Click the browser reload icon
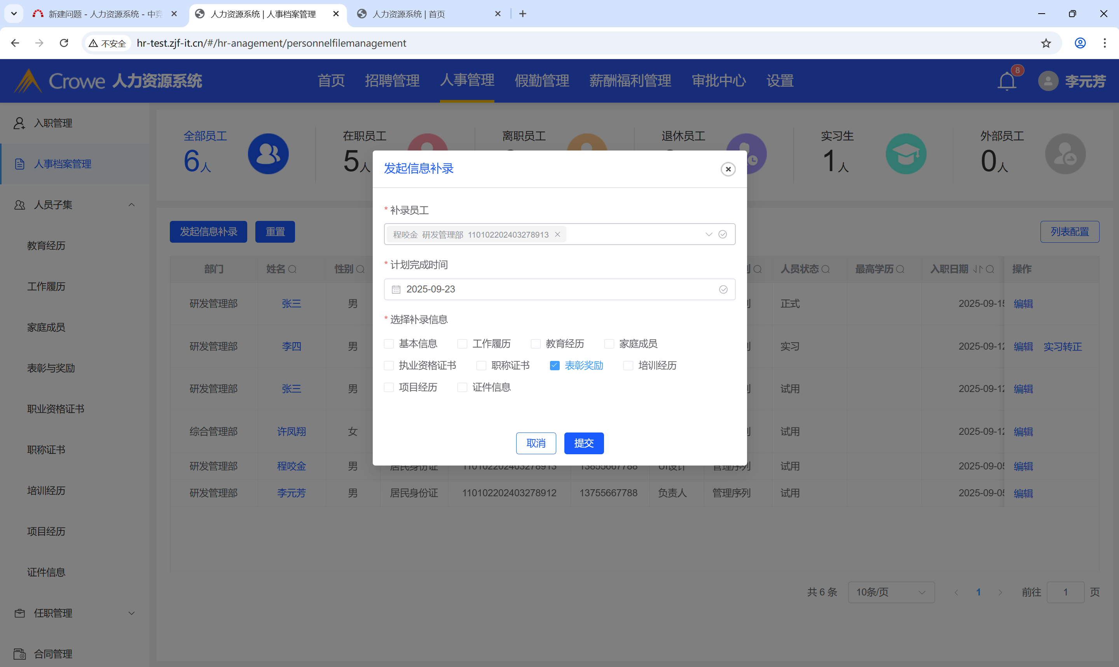The width and height of the screenshot is (1119, 667). click(64, 43)
